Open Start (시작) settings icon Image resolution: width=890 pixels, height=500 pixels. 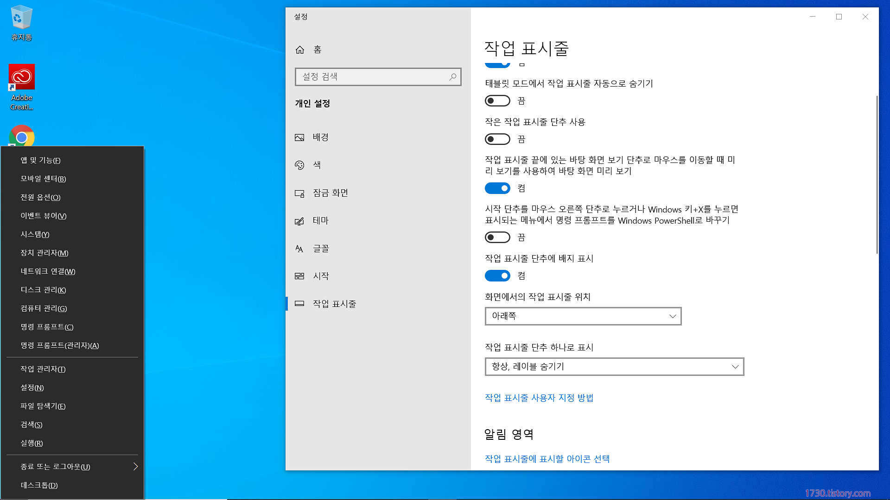pos(299,276)
